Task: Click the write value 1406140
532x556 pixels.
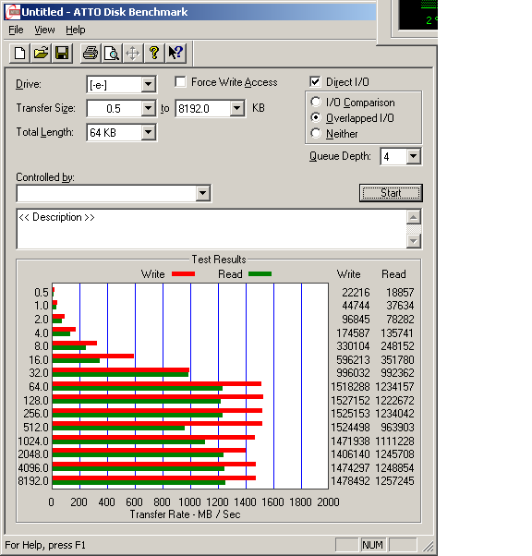Action: [x=350, y=453]
